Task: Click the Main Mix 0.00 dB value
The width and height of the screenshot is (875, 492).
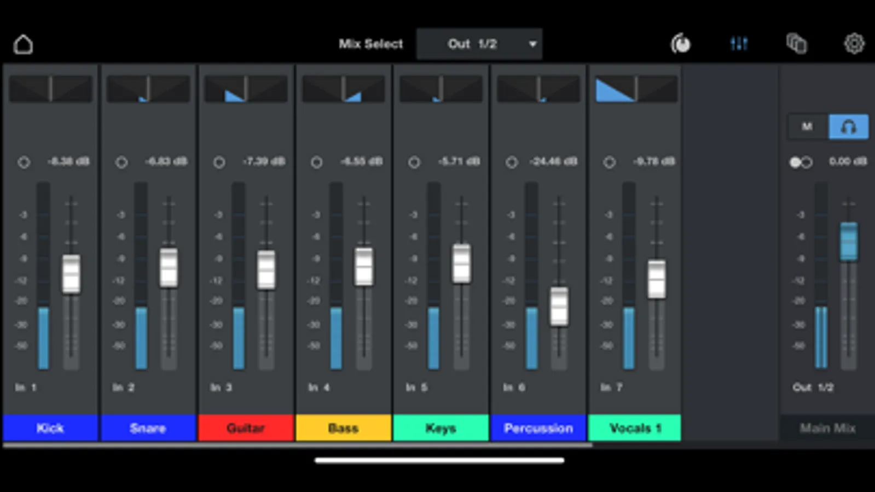Action: pyautogui.click(x=848, y=161)
